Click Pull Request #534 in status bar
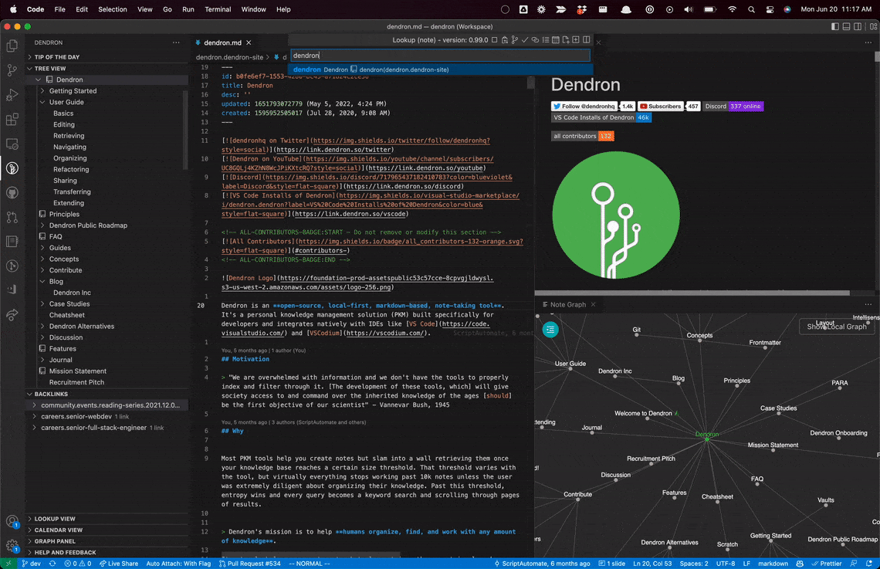 pos(249,564)
